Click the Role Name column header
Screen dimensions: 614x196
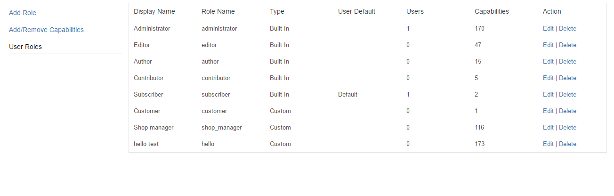click(x=218, y=11)
